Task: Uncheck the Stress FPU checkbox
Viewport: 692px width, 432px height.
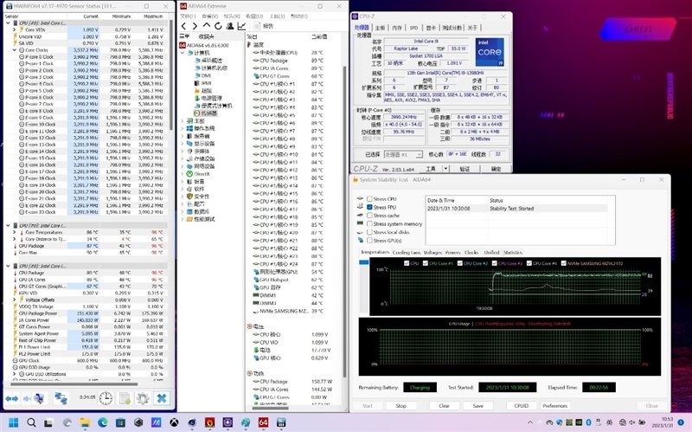Action: tap(369, 208)
